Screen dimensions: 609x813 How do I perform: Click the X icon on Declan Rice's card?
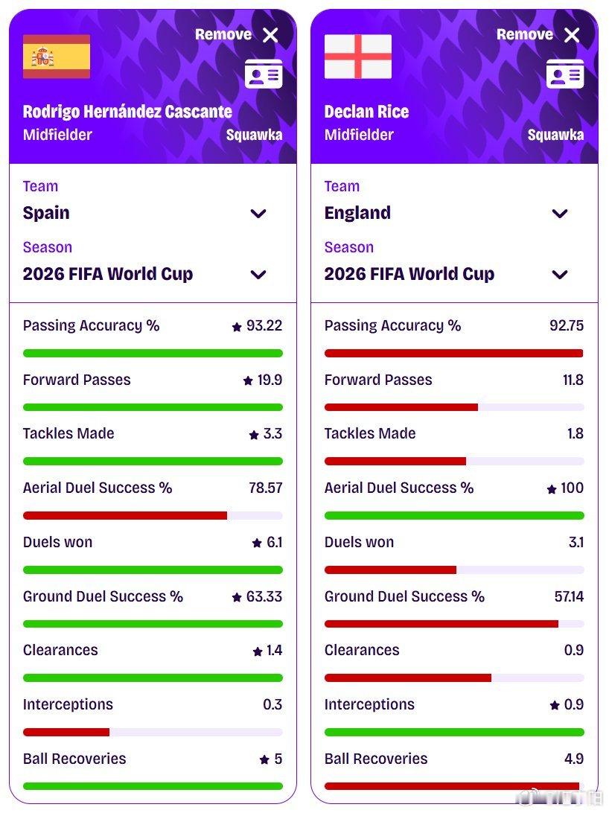(x=573, y=35)
